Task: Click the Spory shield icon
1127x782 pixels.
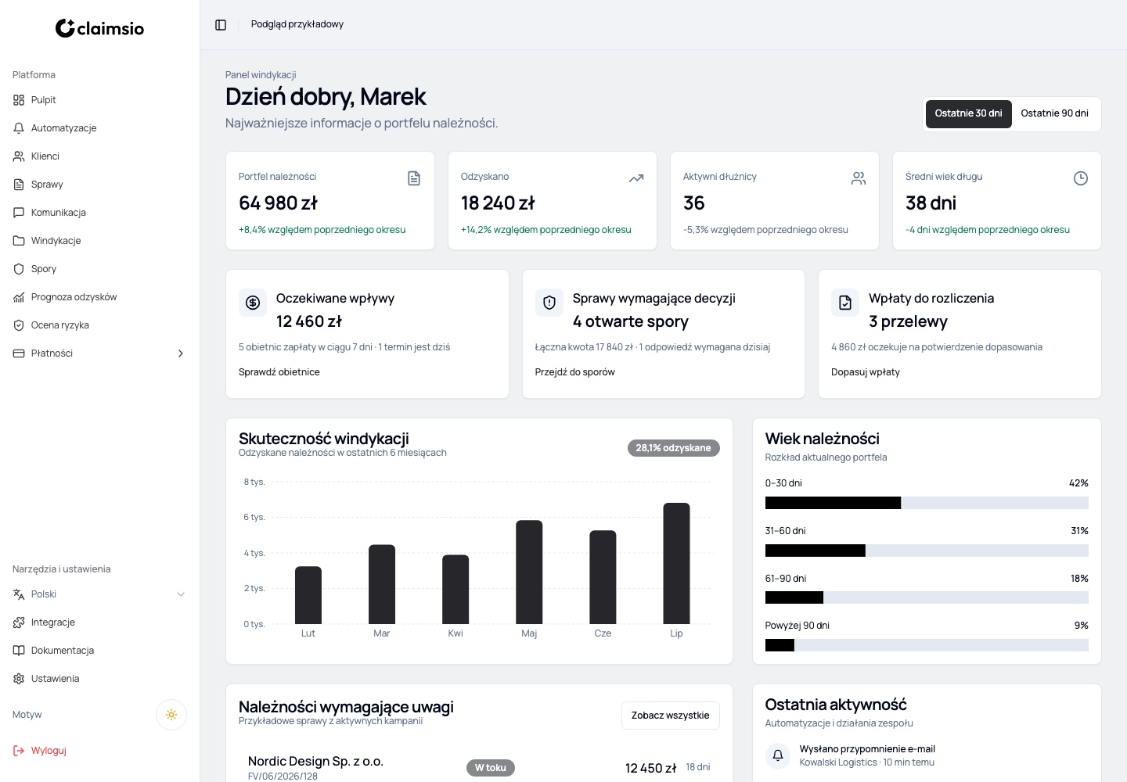Action: [19, 269]
